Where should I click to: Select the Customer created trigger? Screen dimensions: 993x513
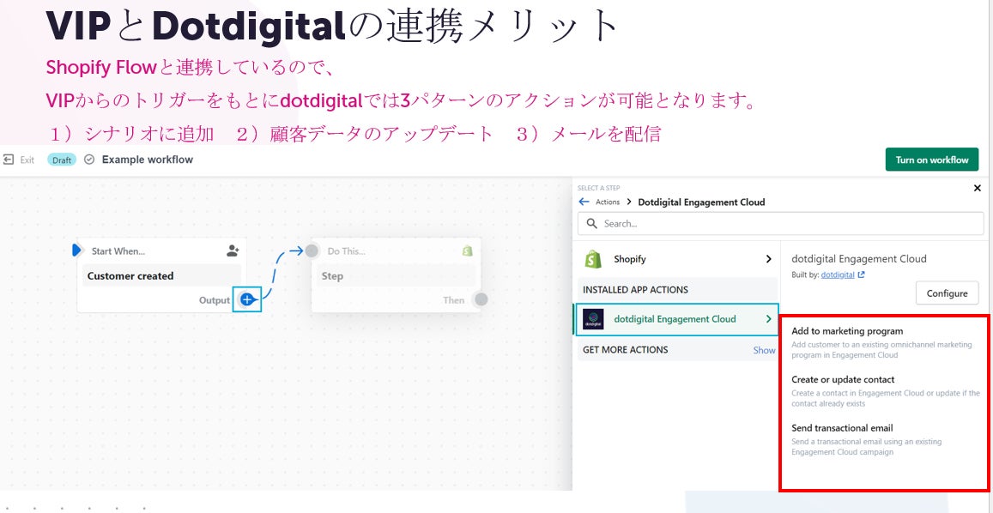point(161,276)
